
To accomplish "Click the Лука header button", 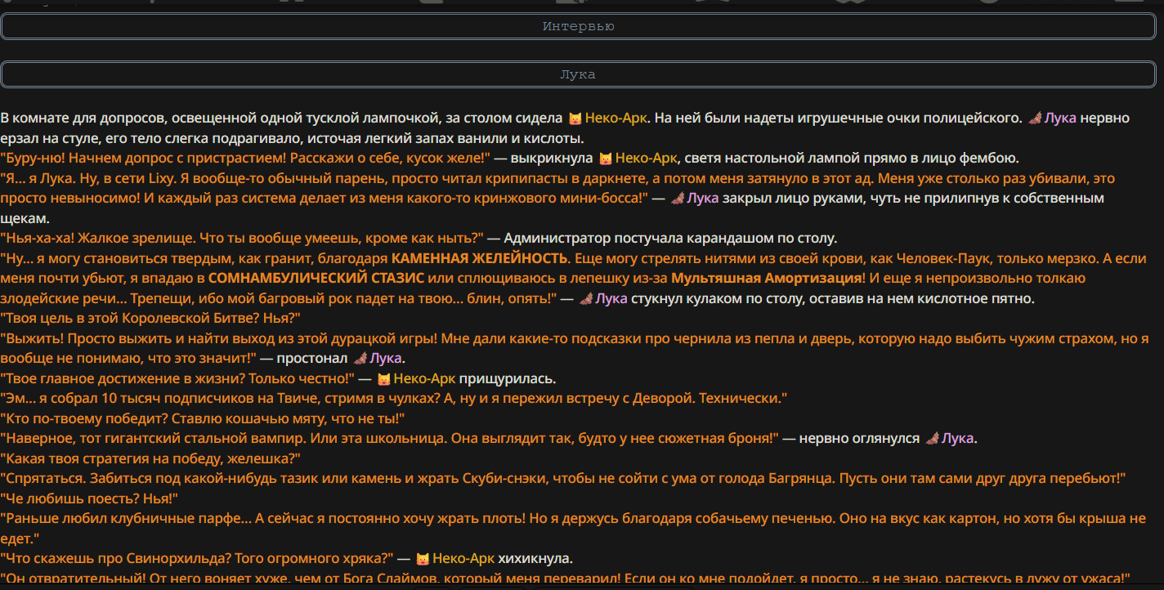I will pyautogui.click(x=579, y=74).
